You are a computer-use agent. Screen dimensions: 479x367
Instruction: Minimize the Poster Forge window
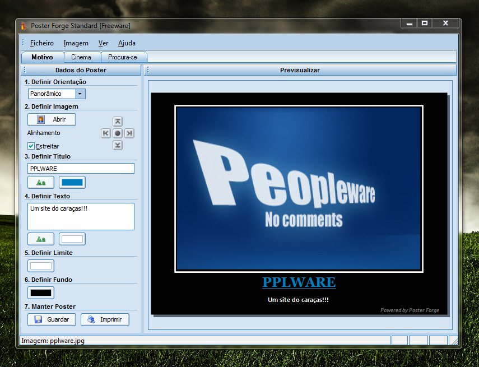click(x=410, y=23)
